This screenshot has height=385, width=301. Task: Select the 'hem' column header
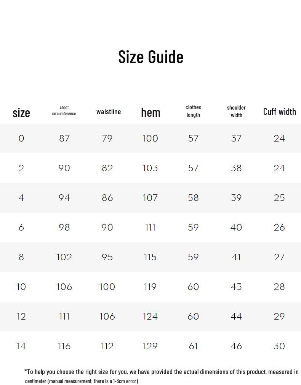pyautogui.click(x=150, y=112)
